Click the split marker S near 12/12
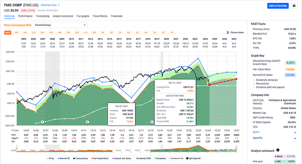Screen dimensions: 302x164 point(87,122)
